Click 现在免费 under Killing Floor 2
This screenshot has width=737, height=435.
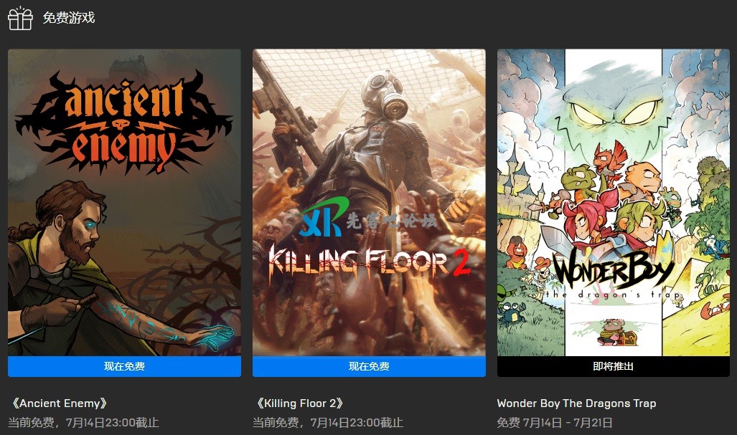tap(369, 366)
